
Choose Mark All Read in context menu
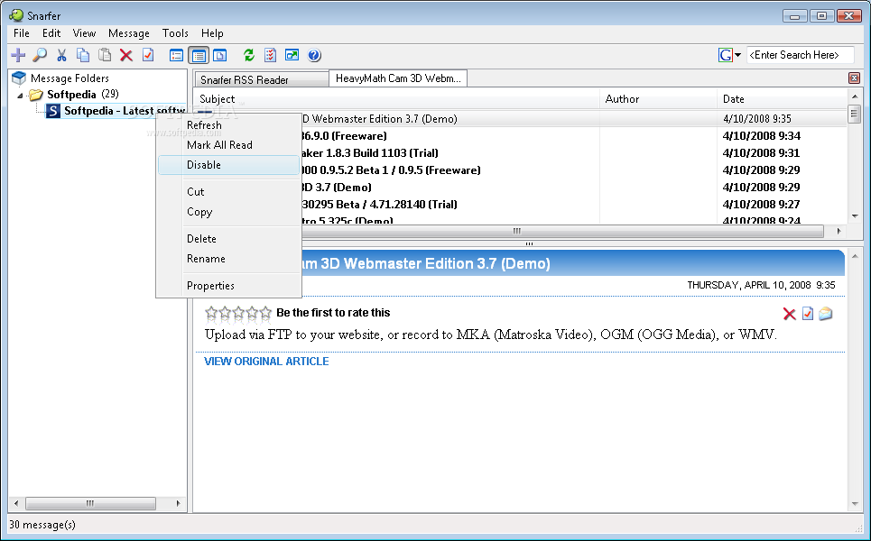coord(229,145)
